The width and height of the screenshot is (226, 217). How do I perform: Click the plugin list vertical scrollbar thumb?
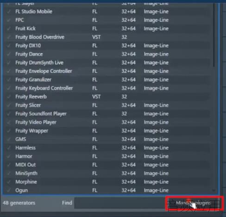pos(214,36)
